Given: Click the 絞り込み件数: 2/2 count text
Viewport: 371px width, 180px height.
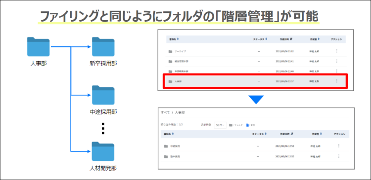Looking at the screenshot, I should pos(172,124).
